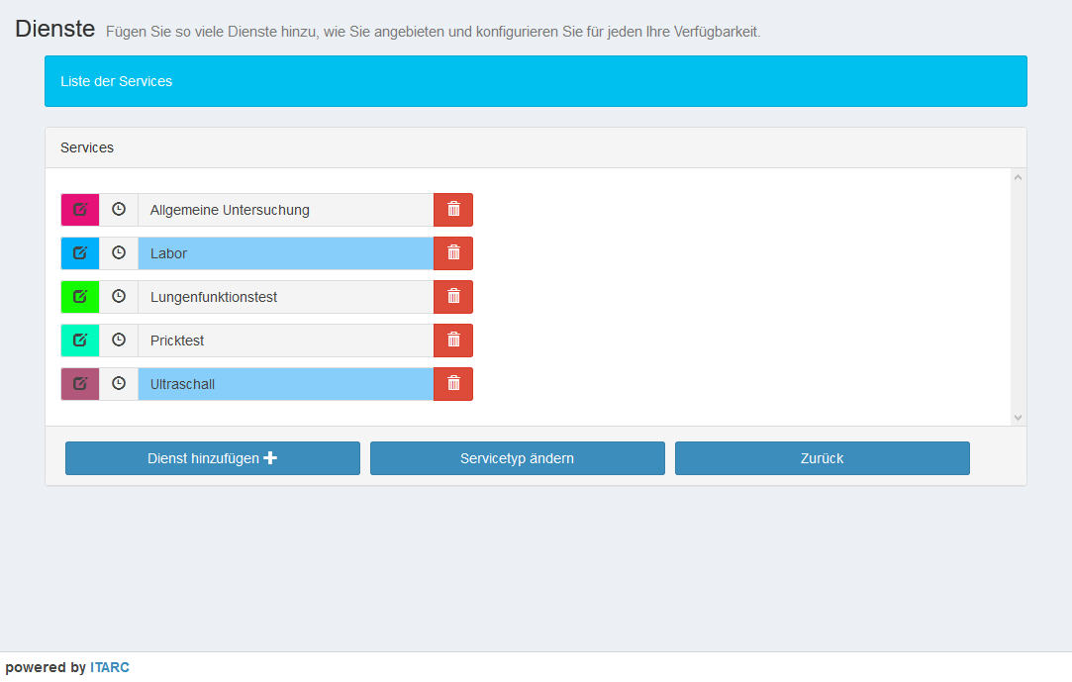Delete Pricktest using its trash icon
1072x682 pixels.
453,341
